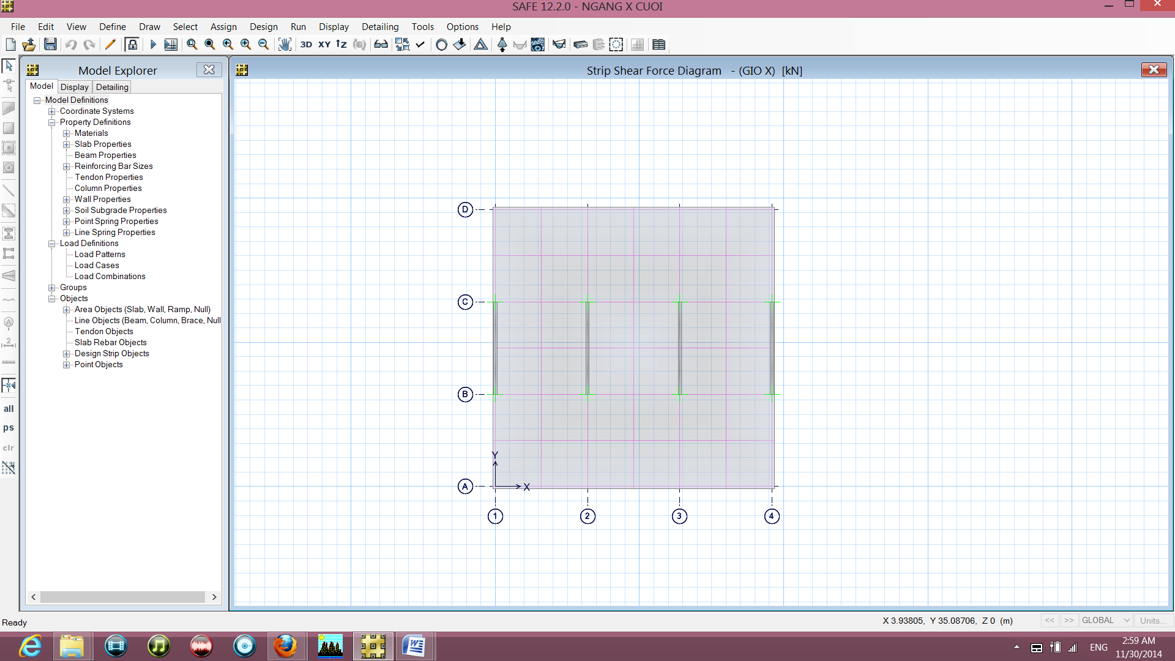Screen dimensions: 1175x661
Task: Show undeformed shape circle icon
Action: [441, 44]
